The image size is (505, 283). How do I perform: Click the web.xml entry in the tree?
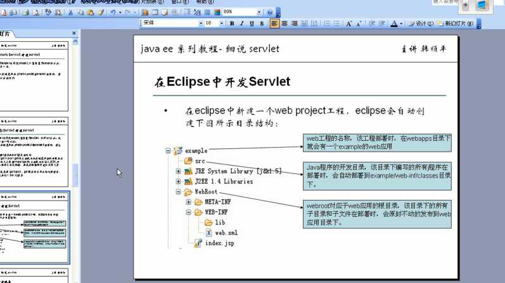tap(222, 233)
